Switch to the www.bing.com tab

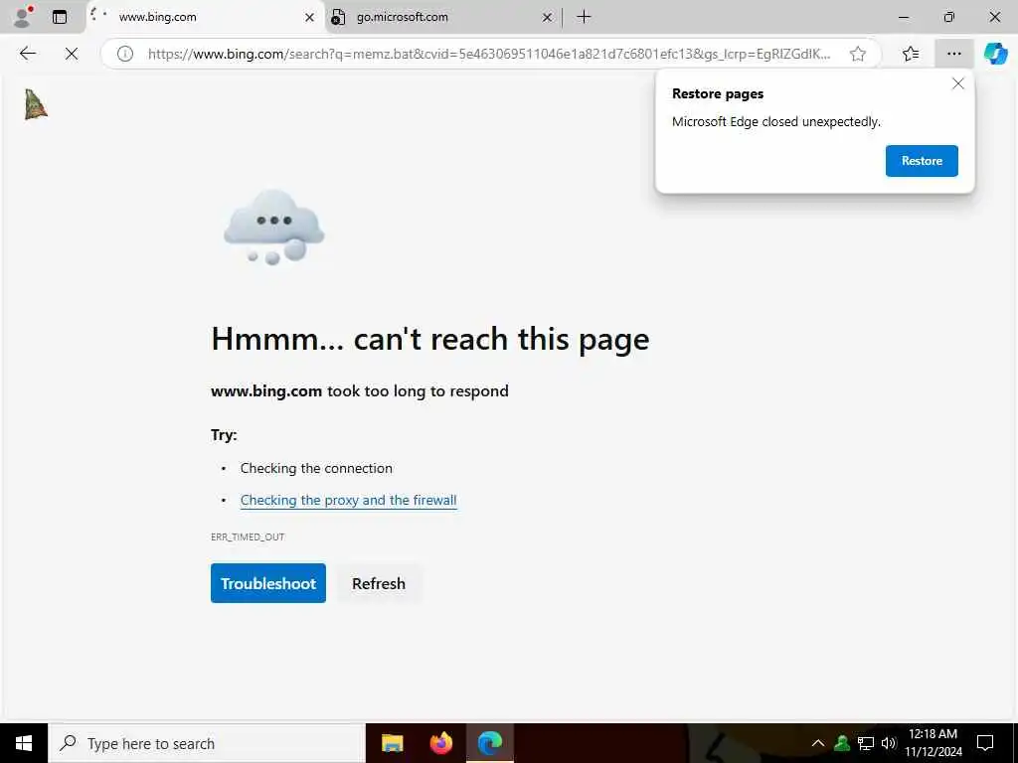tap(205, 17)
